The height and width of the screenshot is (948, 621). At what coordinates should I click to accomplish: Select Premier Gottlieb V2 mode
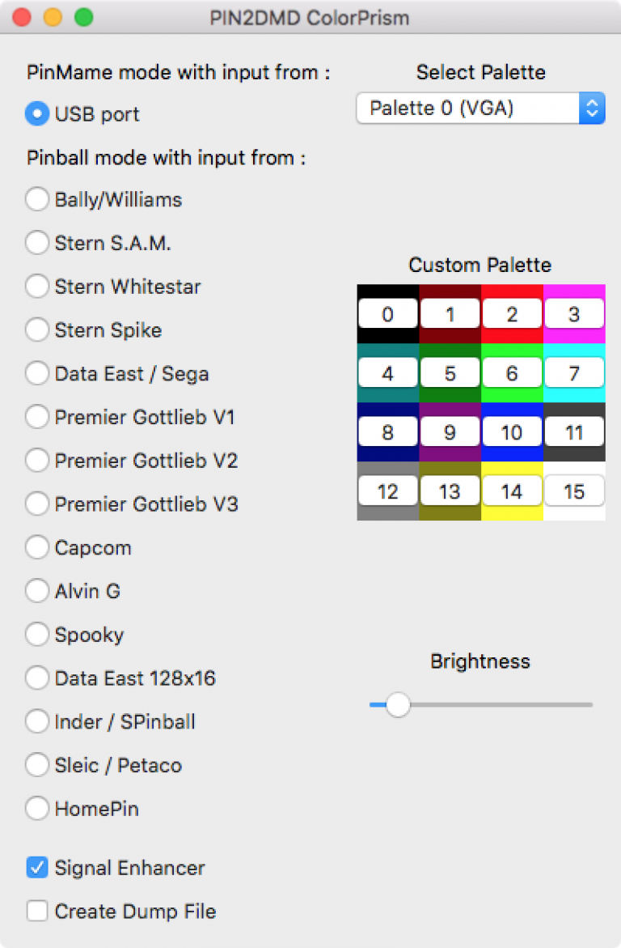[37, 461]
